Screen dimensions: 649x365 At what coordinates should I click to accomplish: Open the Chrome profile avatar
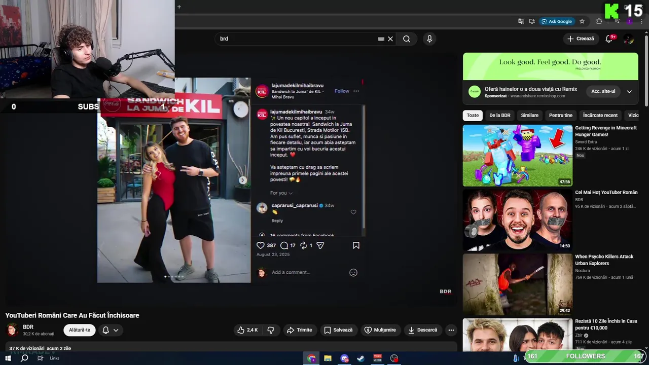tap(629, 21)
